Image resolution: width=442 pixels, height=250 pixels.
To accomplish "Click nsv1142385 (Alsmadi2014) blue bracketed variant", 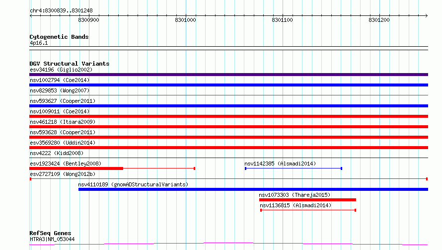I will coord(294,168).
